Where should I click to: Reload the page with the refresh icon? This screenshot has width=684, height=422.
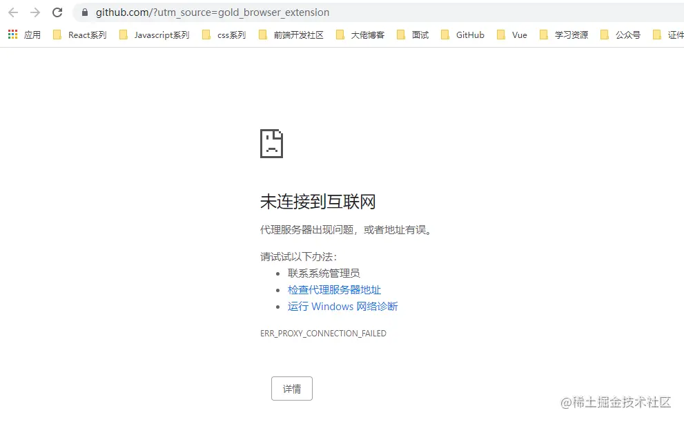click(x=57, y=12)
